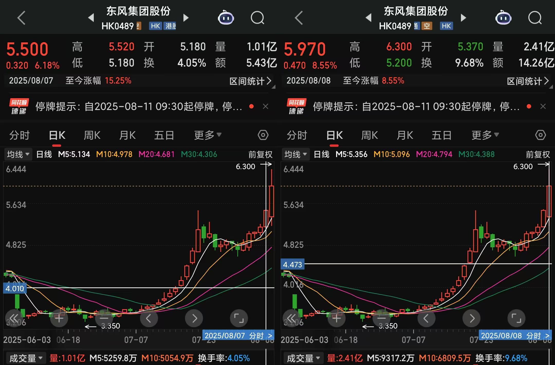Tap the HK badge in right panel header
555x365 pixels.
point(446,26)
